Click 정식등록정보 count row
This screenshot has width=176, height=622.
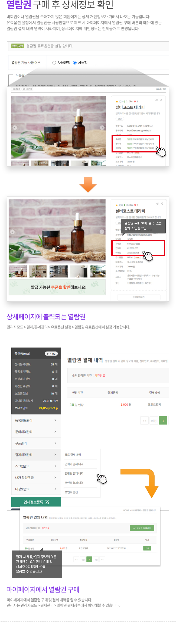pos(36,364)
